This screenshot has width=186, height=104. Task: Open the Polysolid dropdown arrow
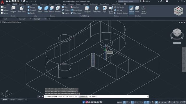coord(13,13)
